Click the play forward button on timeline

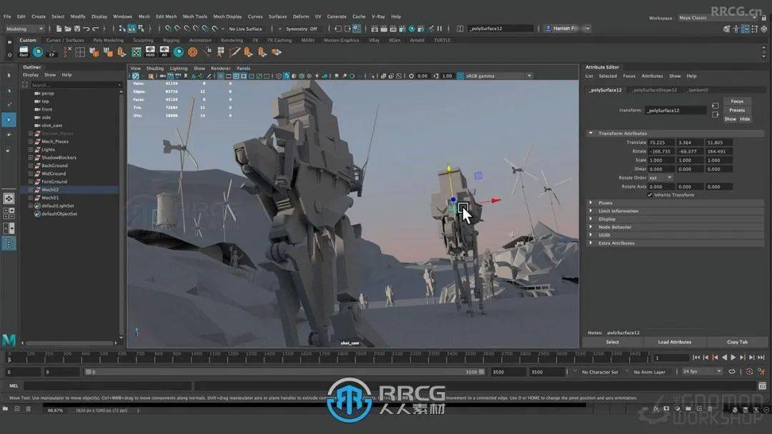733,358
